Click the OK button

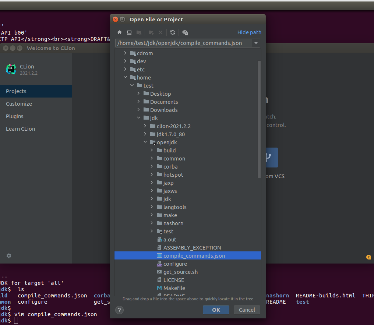[216, 310]
